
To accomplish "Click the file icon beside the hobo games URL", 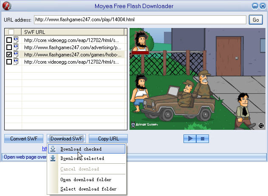I will pos(16,54).
